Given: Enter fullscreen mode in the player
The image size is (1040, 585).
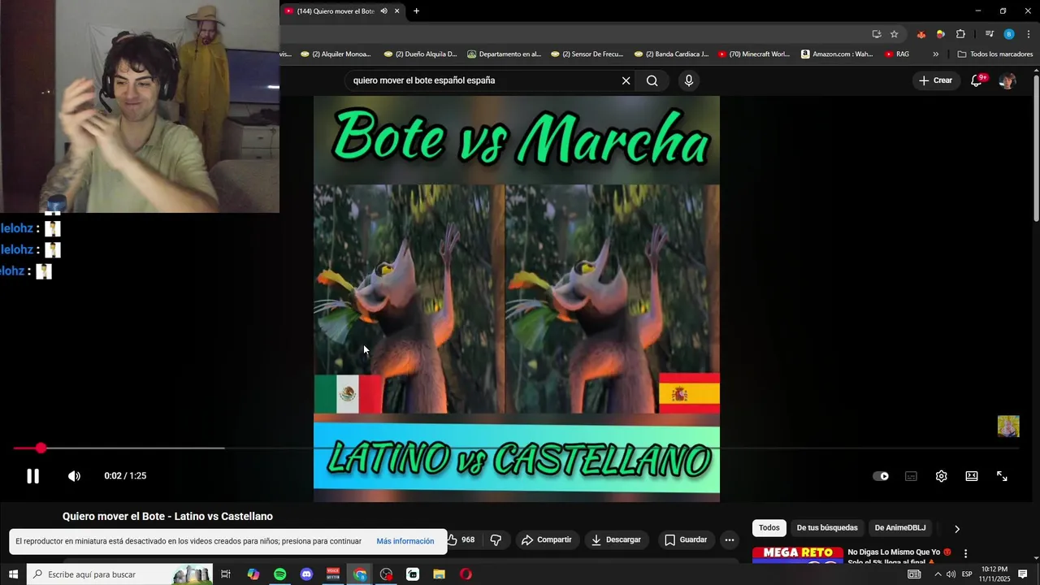Looking at the screenshot, I should click(1002, 476).
